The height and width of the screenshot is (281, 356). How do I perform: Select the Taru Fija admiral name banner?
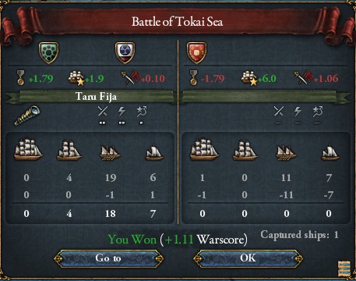pos(91,97)
